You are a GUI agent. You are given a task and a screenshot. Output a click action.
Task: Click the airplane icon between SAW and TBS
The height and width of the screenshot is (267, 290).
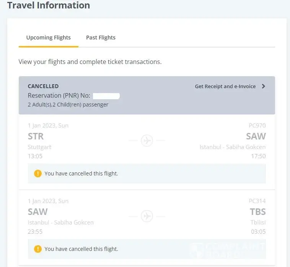coord(147,216)
